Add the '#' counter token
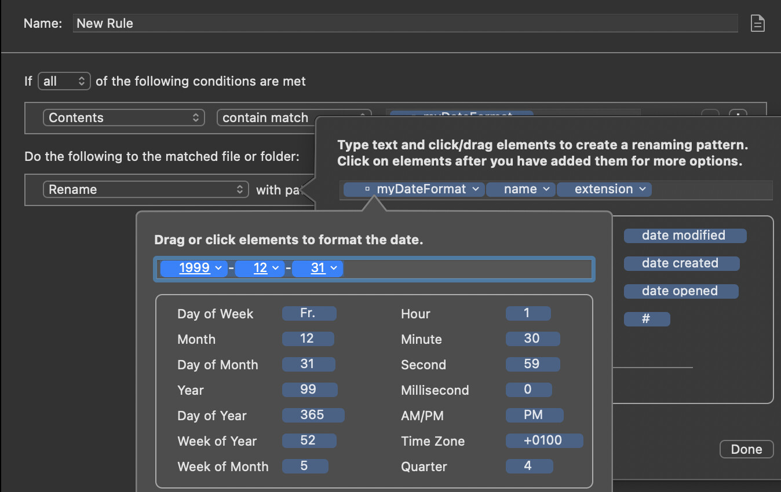 click(646, 319)
